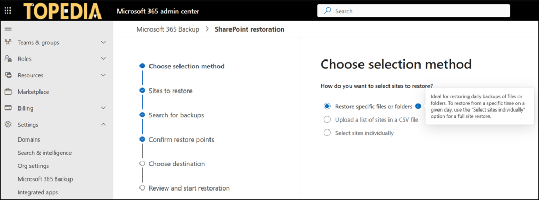Go to Review and start restoration step
This screenshot has width=539, height=200.
point(189,188)
